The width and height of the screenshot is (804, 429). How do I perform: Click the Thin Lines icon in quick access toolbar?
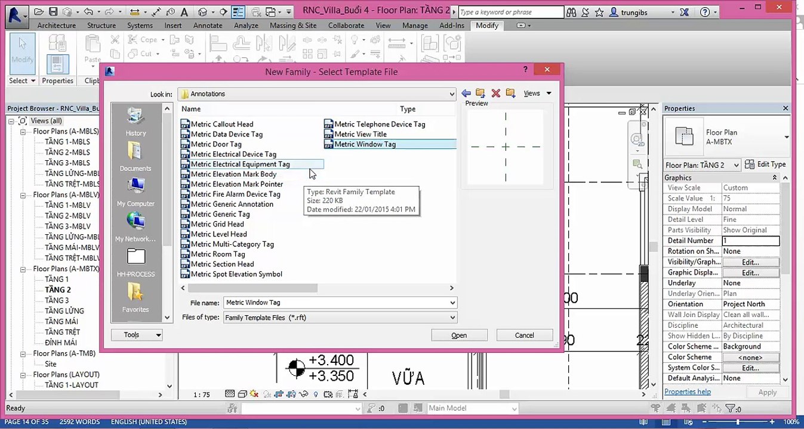point(238,11)
